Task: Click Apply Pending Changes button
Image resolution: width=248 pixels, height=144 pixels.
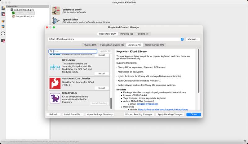Action: (170, 115)
